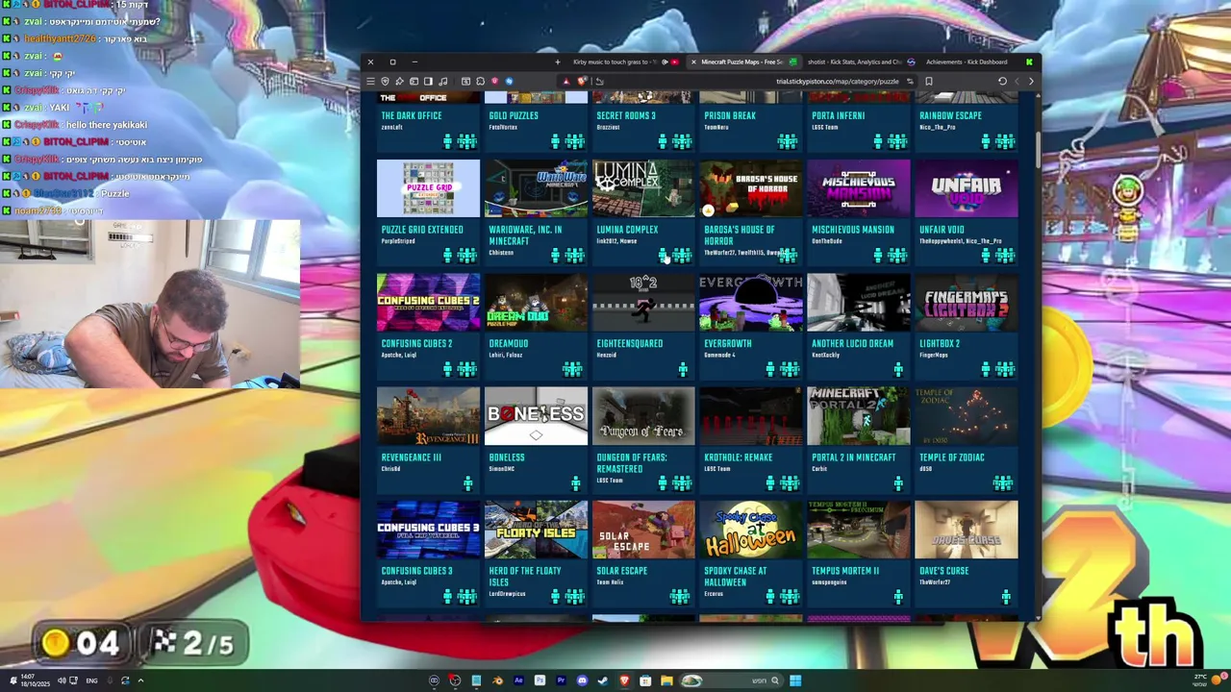Close the Minecraft Puzzle Maps tab
Viewport: 1231px width, 692px height.
click(x=693, y=62)
